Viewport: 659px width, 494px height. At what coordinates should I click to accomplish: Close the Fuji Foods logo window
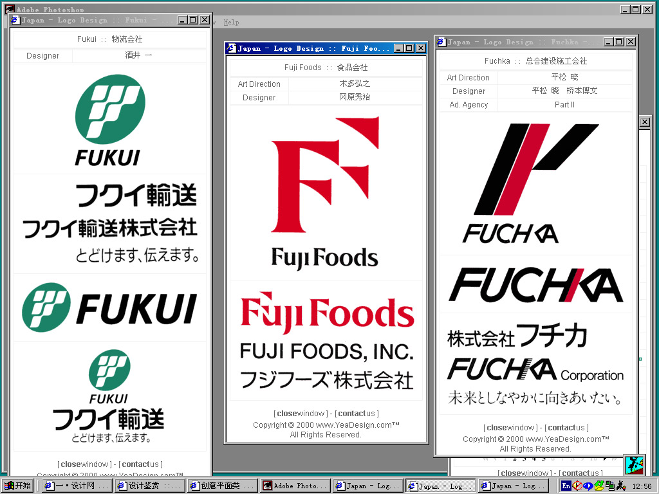click(421, 48)
